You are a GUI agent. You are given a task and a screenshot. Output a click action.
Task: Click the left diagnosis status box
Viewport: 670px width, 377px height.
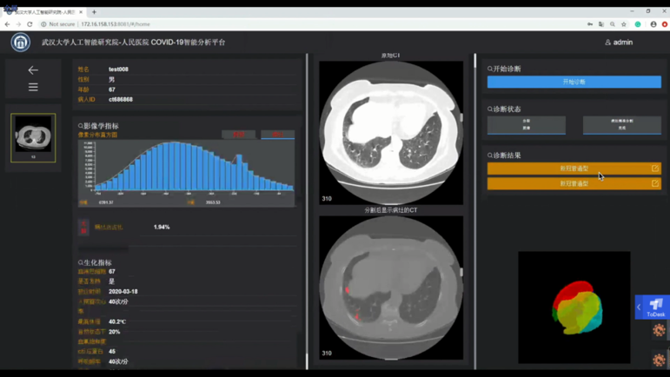526,125
